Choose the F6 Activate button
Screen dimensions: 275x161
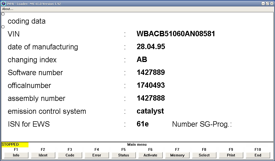coord(150,155)
